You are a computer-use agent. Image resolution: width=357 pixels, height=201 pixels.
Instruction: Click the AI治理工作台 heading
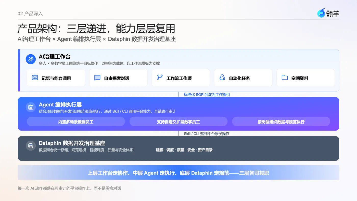(55, 57)
